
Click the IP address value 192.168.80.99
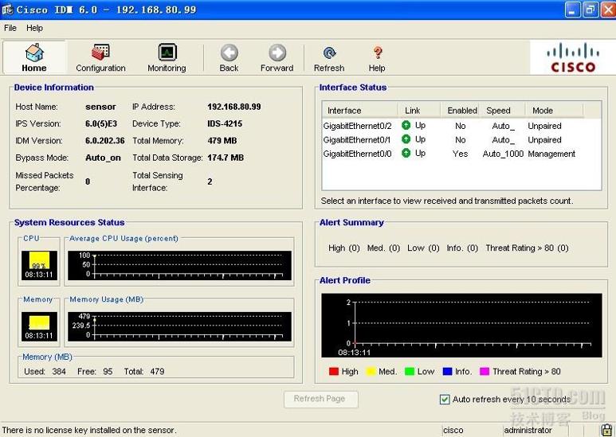pyautogui.click(x=234, y=107)
